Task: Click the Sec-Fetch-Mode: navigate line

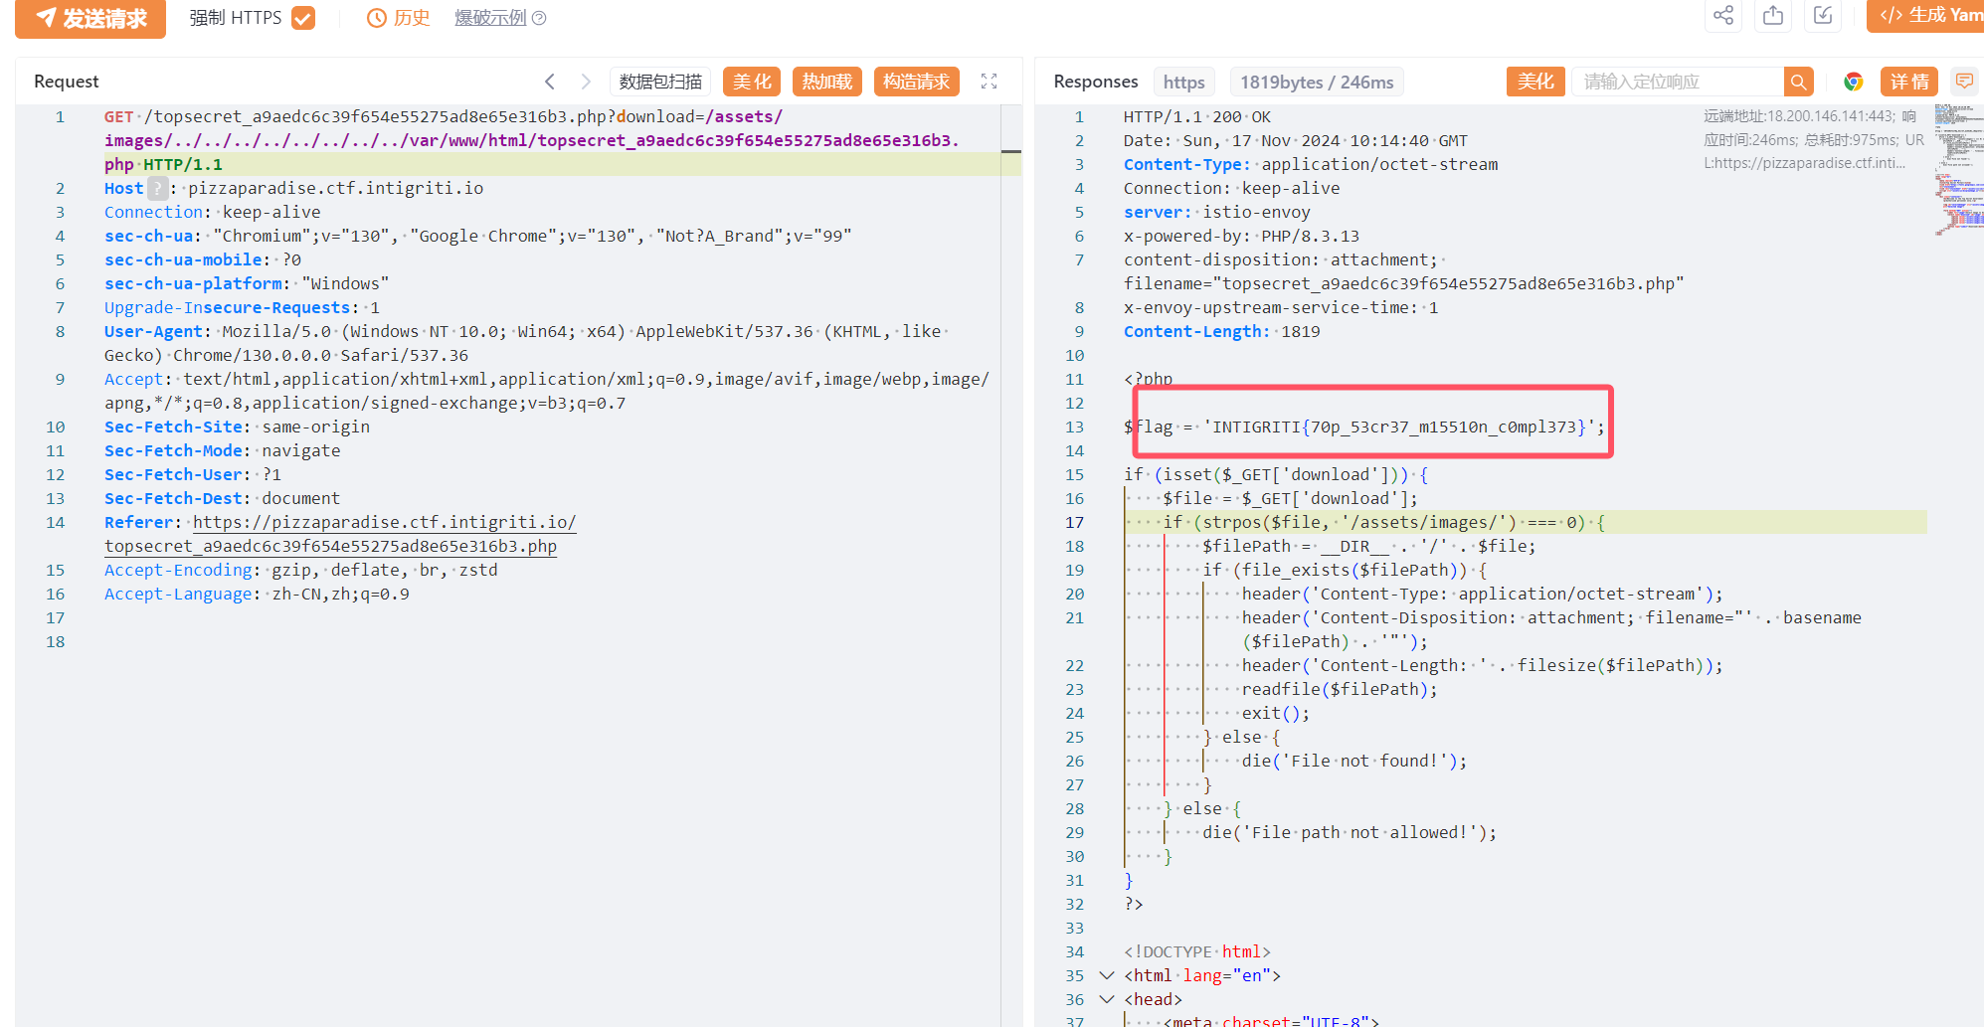Action: (x=222, y=450)
